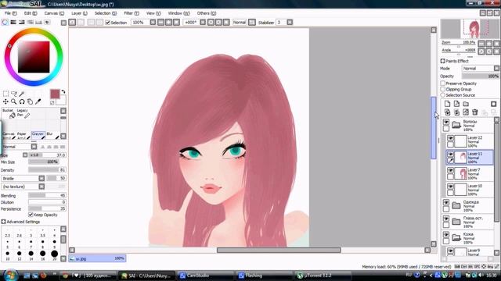This screenshot has height=281, width=501.
Task: Select the Paper Acrylic brush
Action: [x=23, y=136]
